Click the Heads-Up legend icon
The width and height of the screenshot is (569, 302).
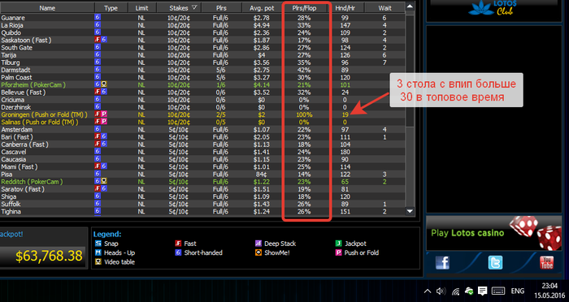[x=98, y=252]
